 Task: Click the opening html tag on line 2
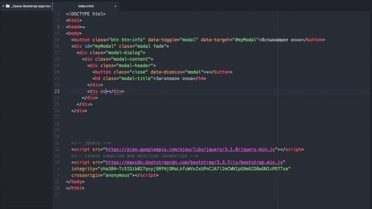pyautogui.click(x=74, y=21)
